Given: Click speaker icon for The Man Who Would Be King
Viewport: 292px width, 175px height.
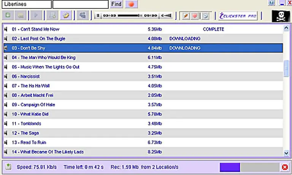Looking at the screenshot, I should (x=6, y=57).
